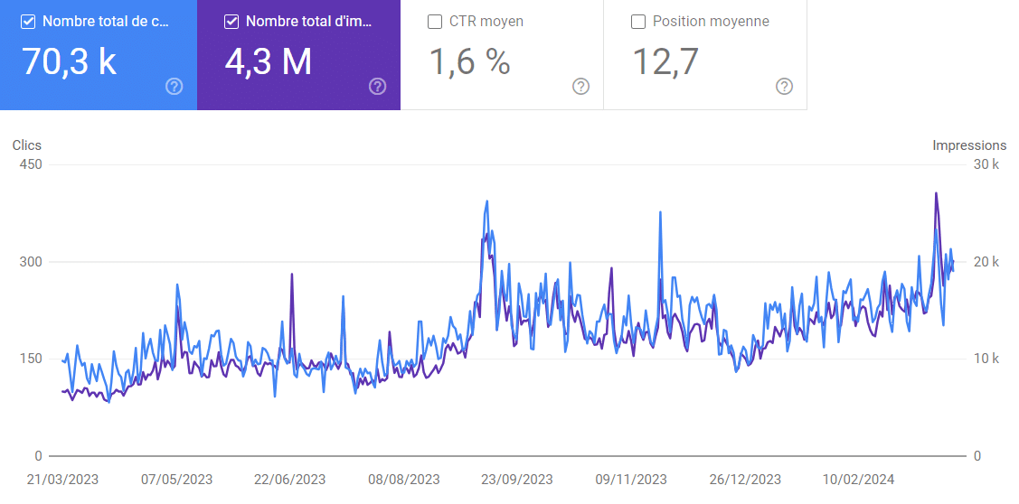Viewport: 1019px width, 504px height.
Task: Click the Clics axis title
Action: (26, 145)
